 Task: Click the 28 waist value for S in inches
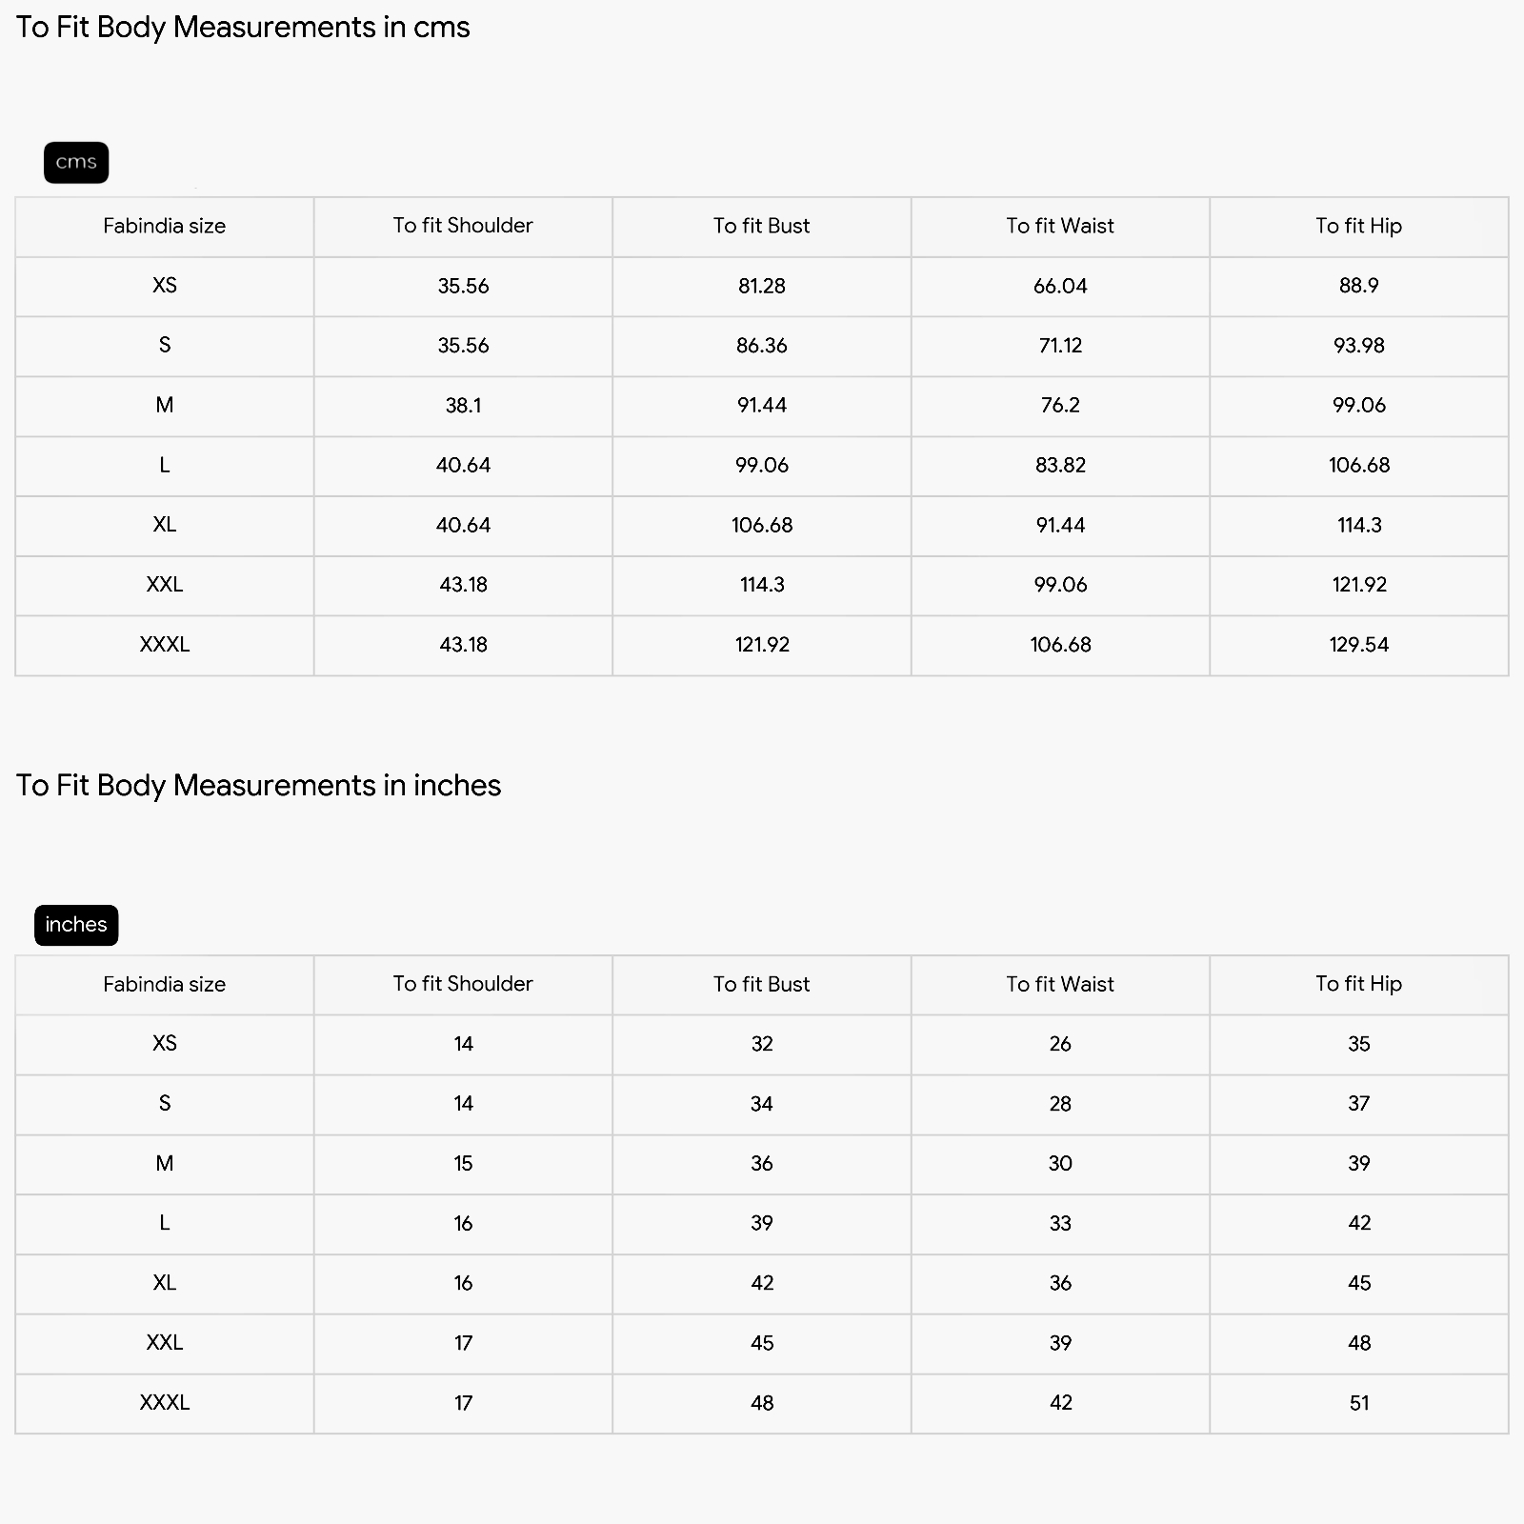coord(1060,1104)
